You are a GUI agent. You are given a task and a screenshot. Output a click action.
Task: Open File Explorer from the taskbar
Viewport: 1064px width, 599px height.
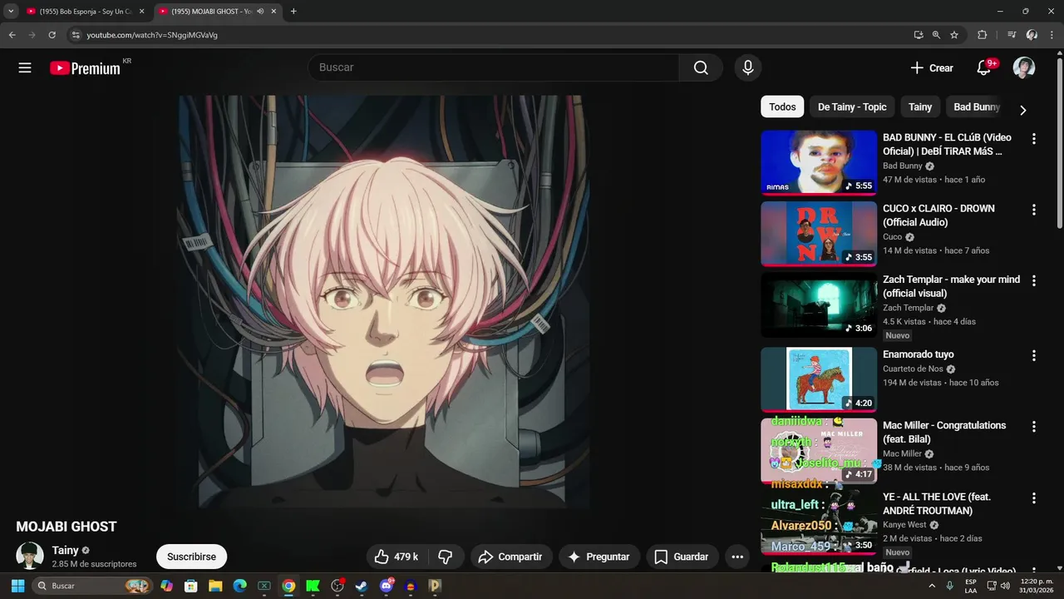point(215,586)
